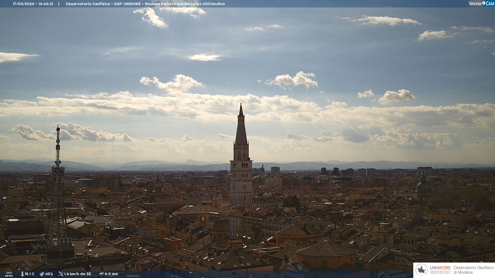Click the WeatherCam camera lens icon

coord(484,3)
